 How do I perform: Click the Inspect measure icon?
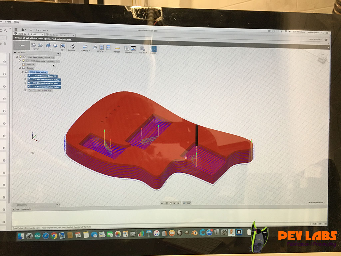(117, 48)
